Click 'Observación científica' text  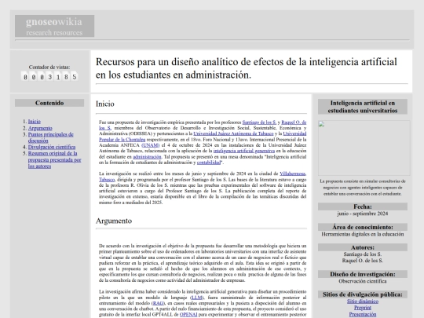[363, 281]
